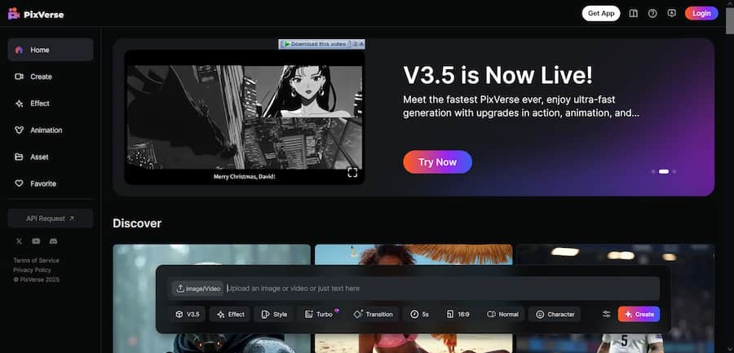Click the help question mark icon
Screen dimensions: 734x353
(652, 14)
